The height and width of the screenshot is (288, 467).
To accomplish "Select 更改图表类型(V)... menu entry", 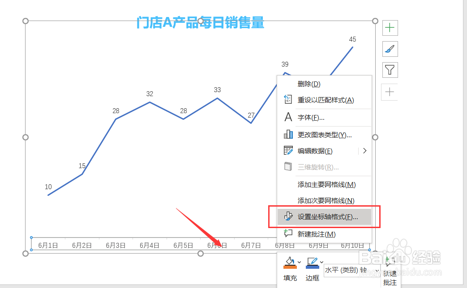I will (x=324, y=135).
